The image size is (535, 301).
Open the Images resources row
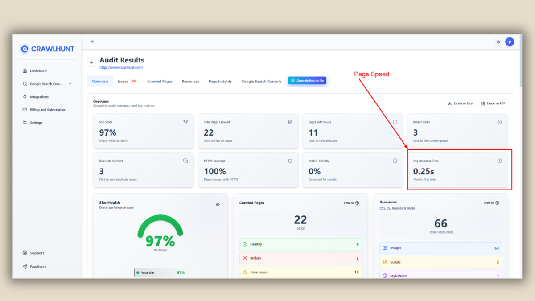point(441,248)
